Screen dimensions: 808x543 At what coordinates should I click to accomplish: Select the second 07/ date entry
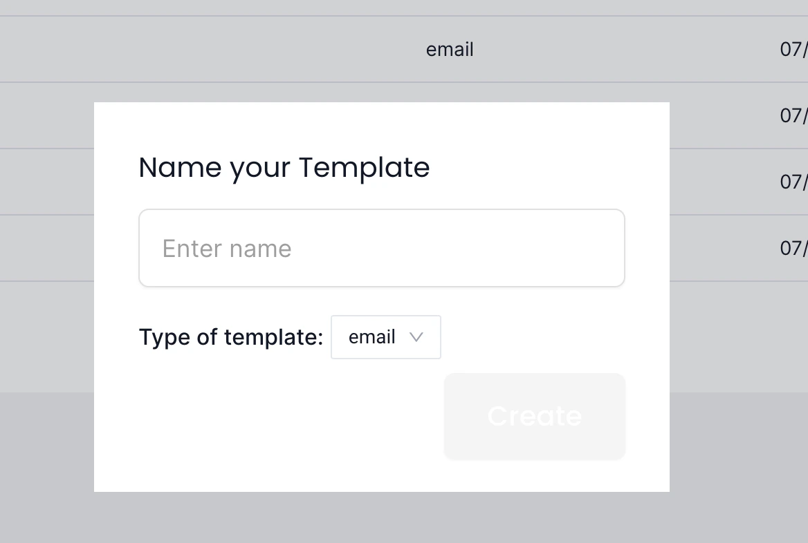point(794,115)
